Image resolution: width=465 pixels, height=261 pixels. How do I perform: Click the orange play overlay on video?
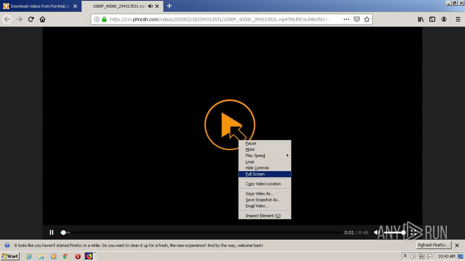230,125
